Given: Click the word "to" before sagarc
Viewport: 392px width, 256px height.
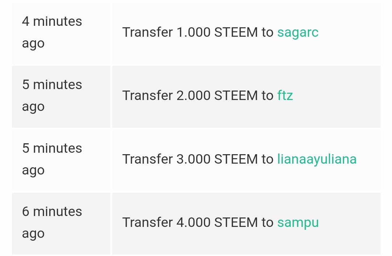Looking at the screenshot, I should 267,32.
